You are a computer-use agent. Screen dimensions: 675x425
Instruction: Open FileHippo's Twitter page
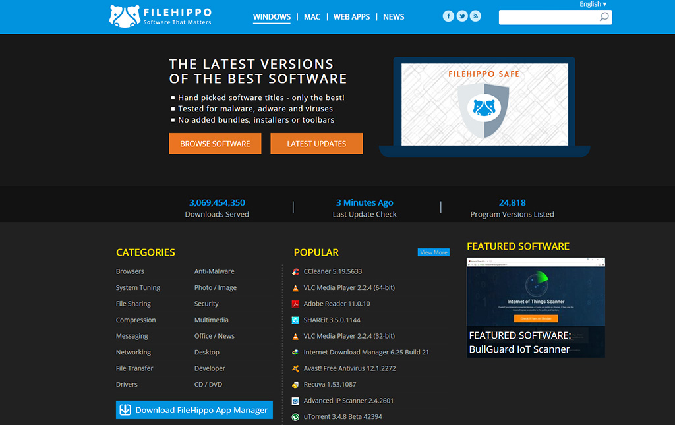(x=461, y=15)
